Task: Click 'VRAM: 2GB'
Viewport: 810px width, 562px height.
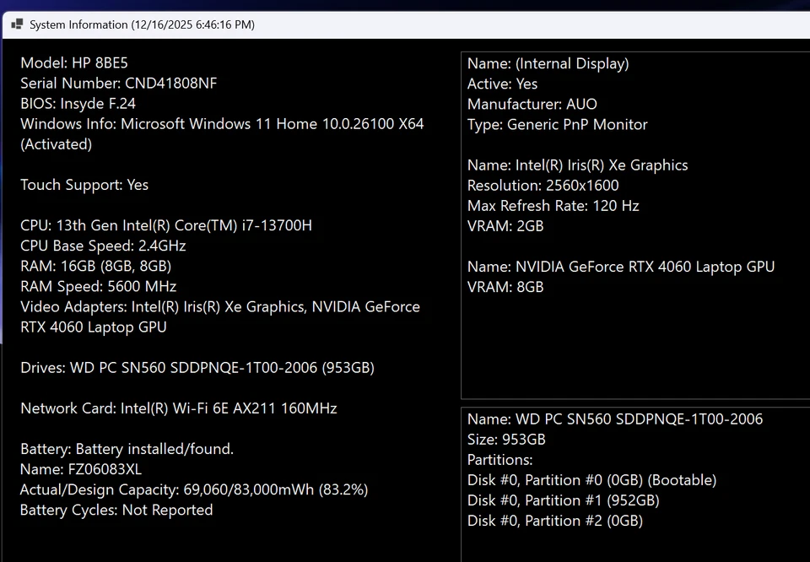Action: [505, 226]
